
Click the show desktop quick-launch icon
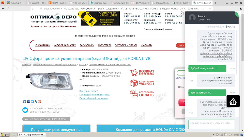pyautogui.click(x=14, y=135)
